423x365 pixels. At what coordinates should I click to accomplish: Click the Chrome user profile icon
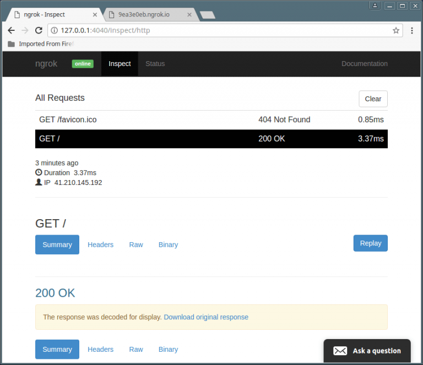tap(375, 6)
